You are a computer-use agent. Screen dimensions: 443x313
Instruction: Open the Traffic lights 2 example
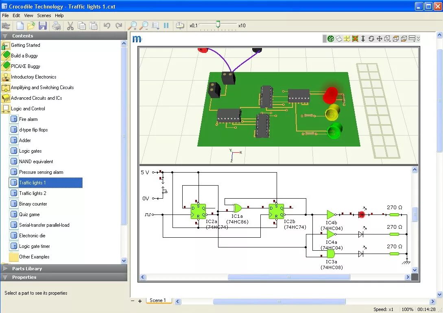33,193
